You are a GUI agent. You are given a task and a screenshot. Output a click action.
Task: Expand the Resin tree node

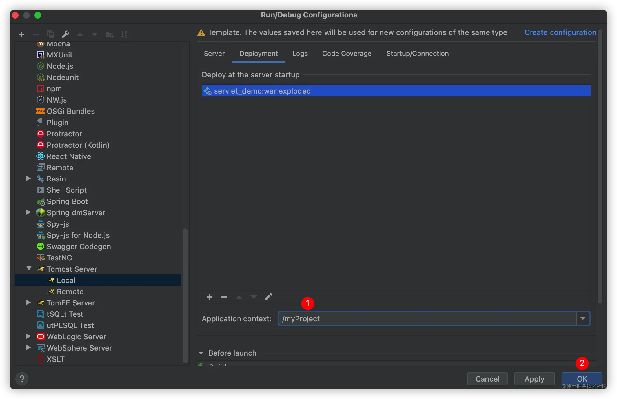point(28,179)
